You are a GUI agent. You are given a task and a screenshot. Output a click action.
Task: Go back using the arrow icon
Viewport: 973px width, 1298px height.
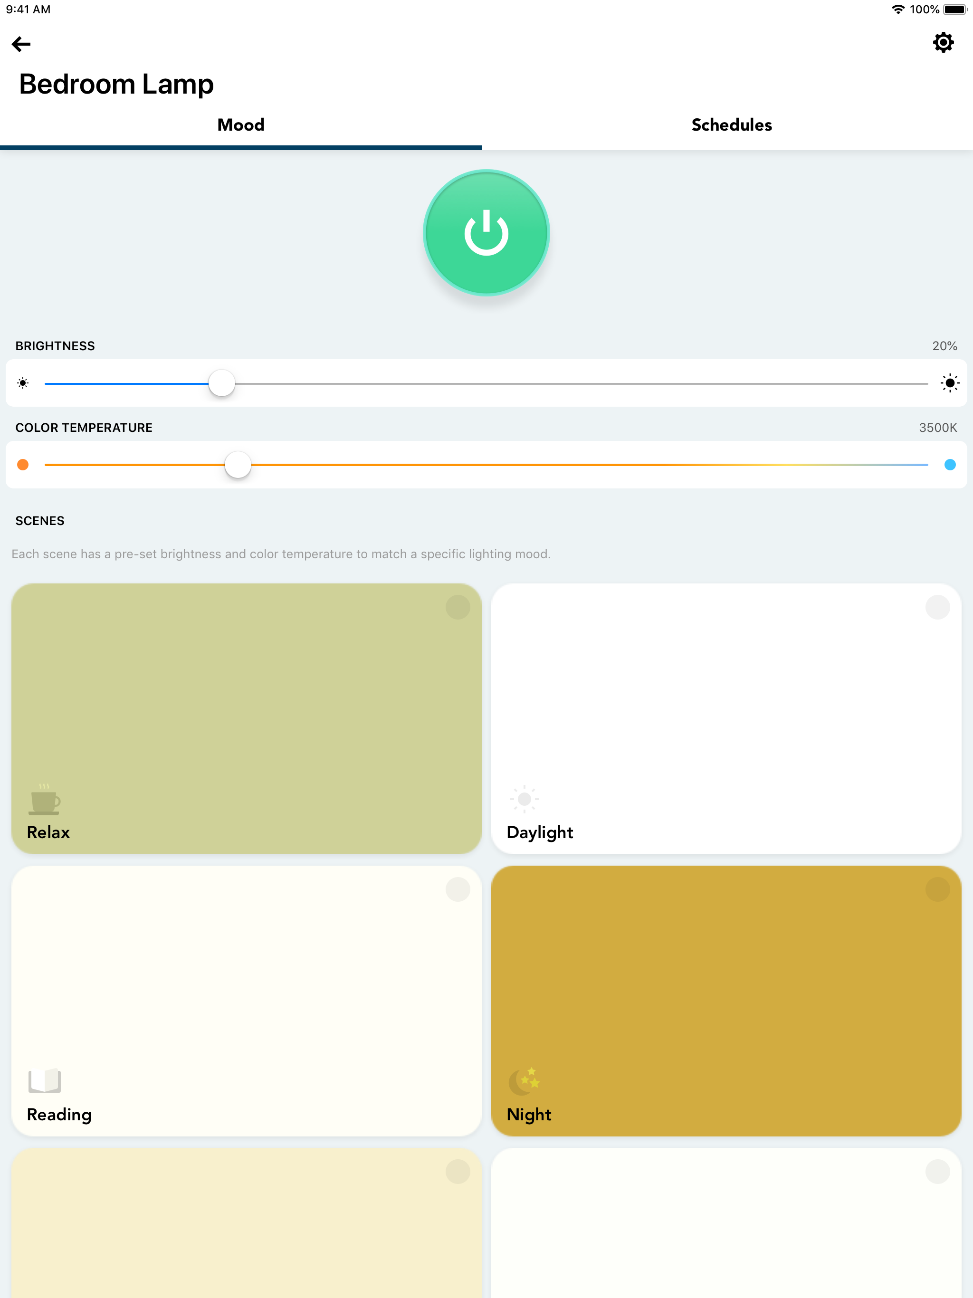coord(21,44)
